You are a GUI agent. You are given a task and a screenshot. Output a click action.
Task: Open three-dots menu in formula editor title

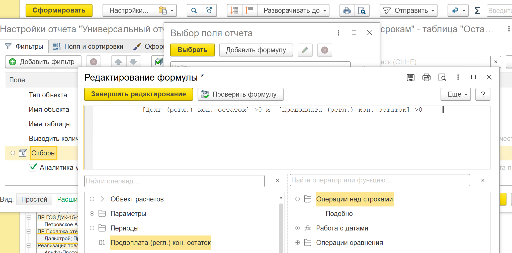pyautogui.click(x=458, y=77)
